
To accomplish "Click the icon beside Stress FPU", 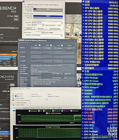I will click(13, 96).
